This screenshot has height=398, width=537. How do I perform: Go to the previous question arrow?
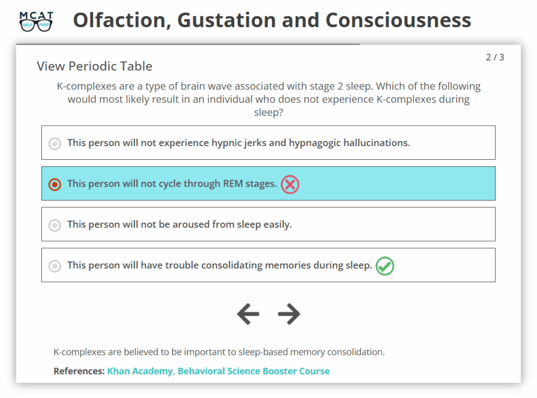(248, 314)
